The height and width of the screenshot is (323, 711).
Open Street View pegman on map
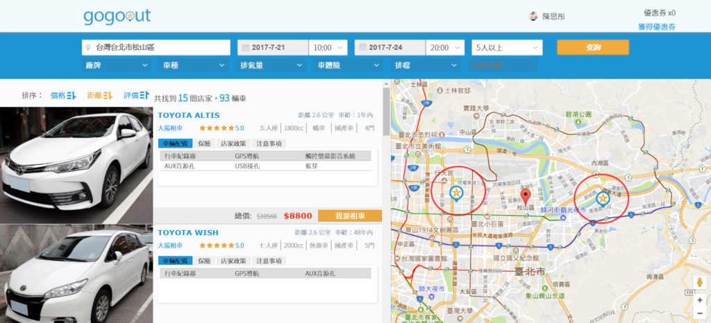pos(700,283)
